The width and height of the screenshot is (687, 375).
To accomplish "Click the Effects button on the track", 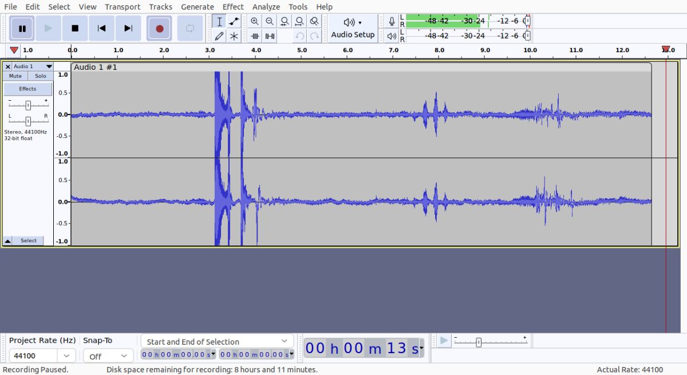I will pyautogui.click(x=27, y=89).
